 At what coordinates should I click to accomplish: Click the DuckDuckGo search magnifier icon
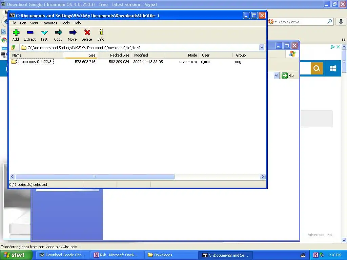coord(329,22)
